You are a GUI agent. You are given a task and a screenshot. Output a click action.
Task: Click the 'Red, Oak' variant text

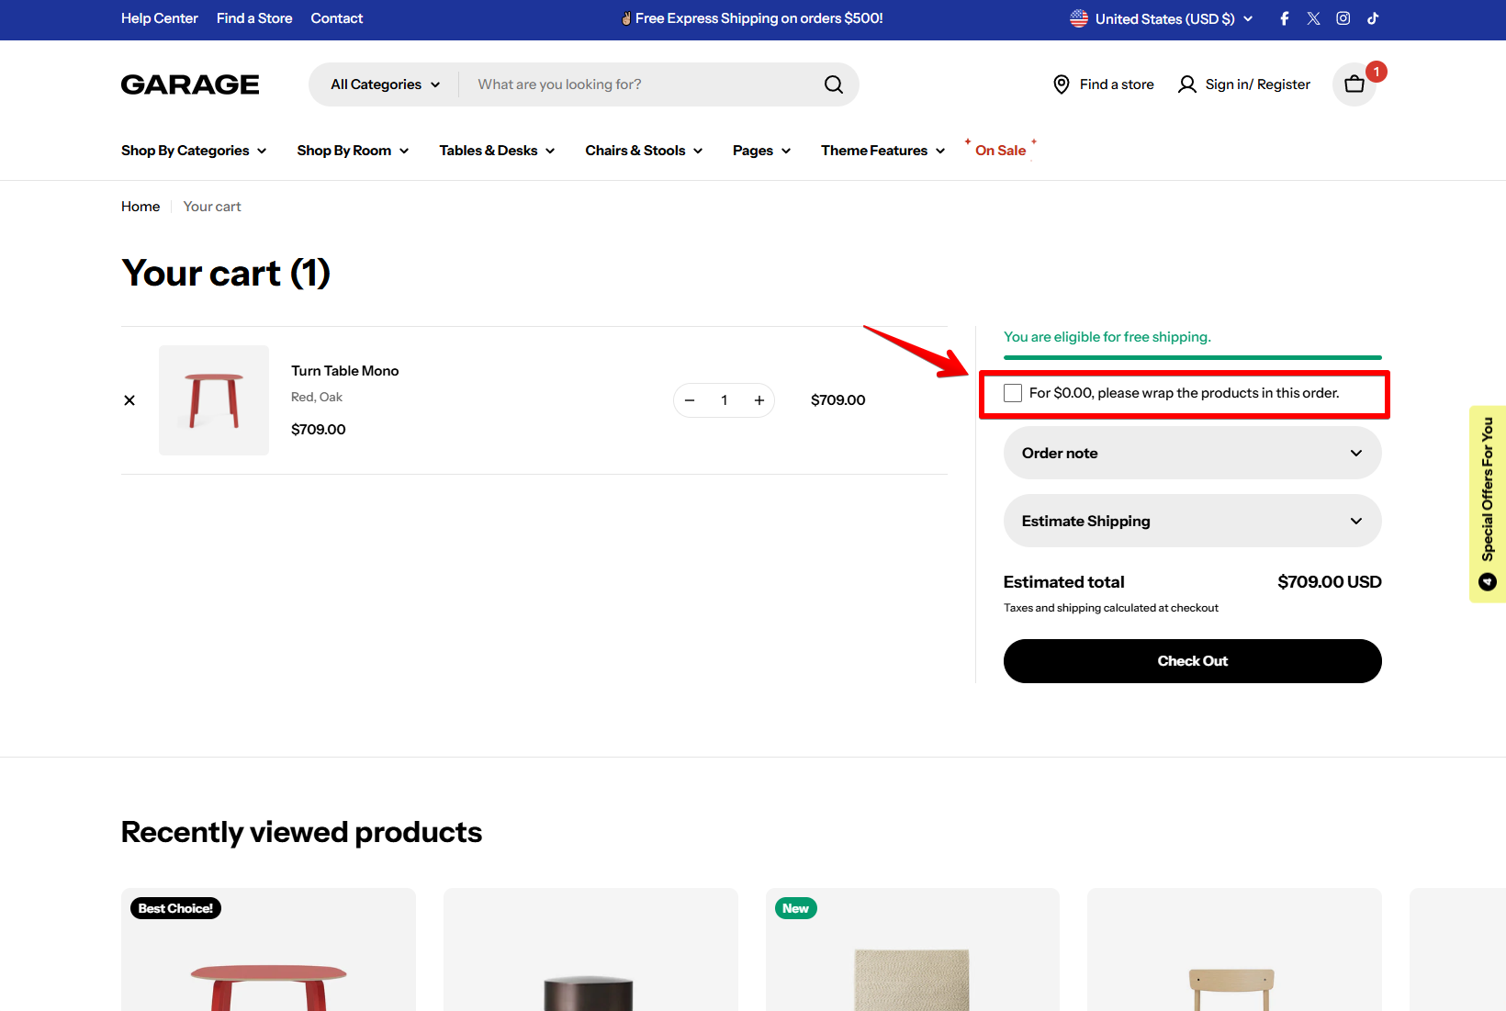pyautogui.click(x=317, y=398)
